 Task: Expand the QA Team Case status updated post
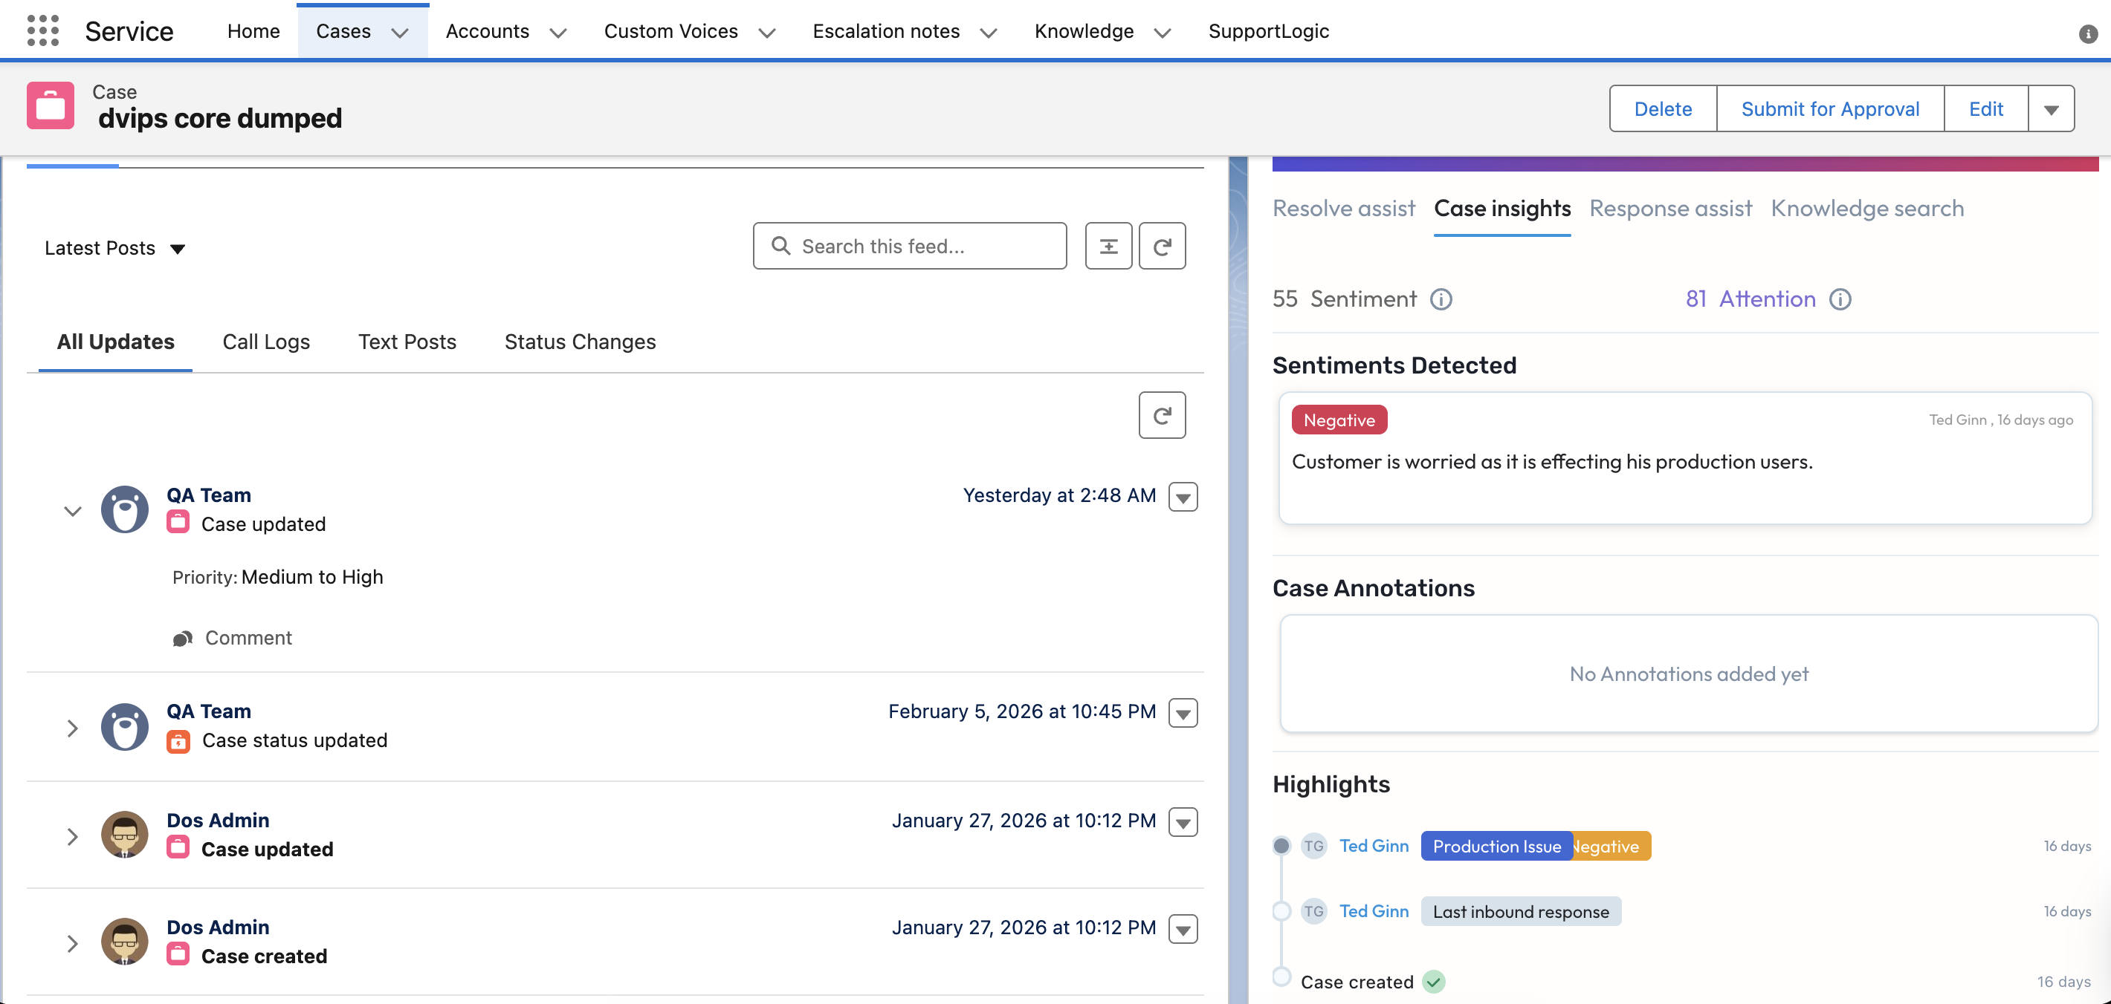point(72,728)
